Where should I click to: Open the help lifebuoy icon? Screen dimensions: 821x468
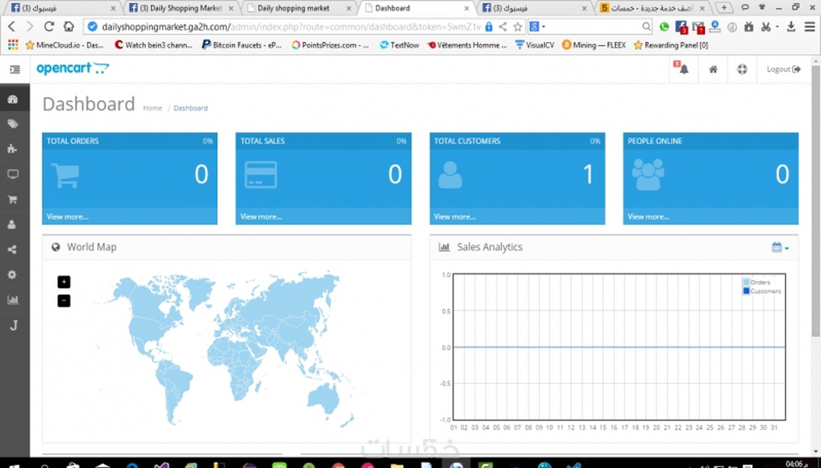(742, 69)
